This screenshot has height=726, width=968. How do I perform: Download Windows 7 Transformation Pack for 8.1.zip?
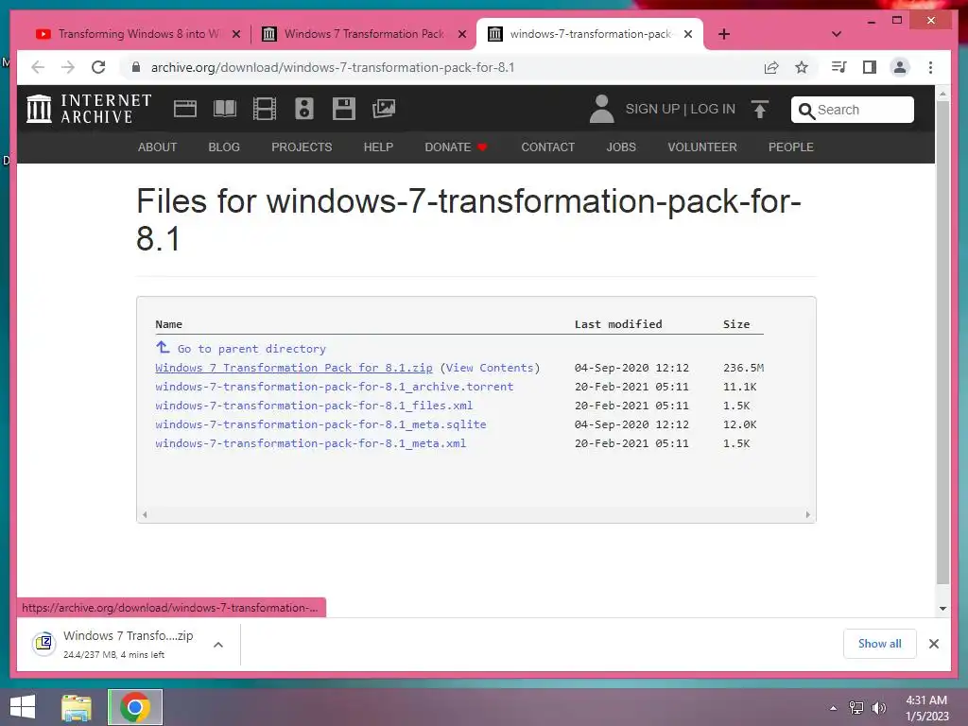coord(294,368)
